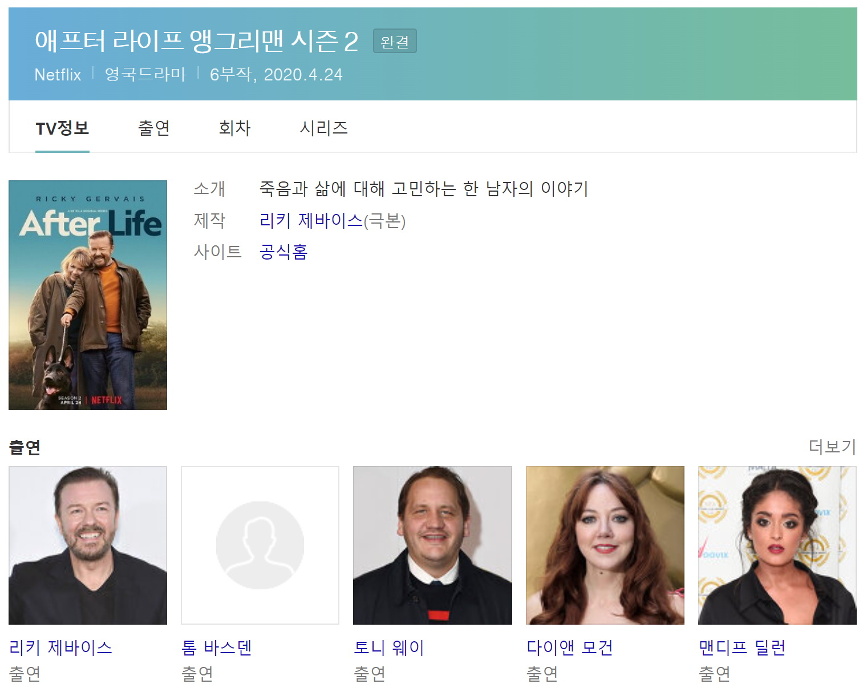The image size is (867, 692).
Task: Click the 리키 제바이스 name under cast
Action: coord(60,648)
